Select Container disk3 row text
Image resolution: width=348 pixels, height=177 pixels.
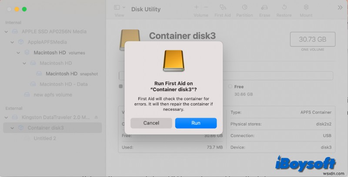click(46, 128)
